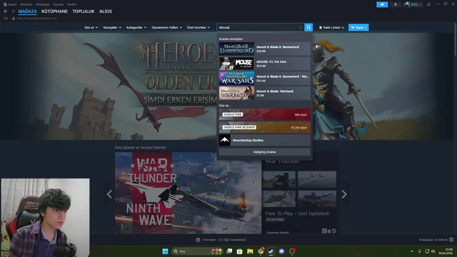Open Microsoft Store from taskbar

(x=240, y=251)
